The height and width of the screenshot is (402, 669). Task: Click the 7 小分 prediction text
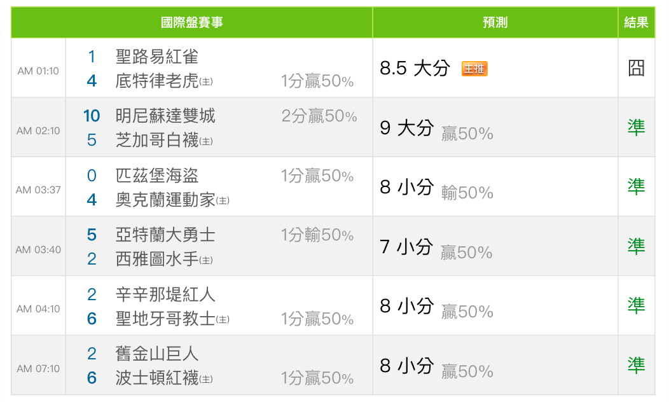406,246
